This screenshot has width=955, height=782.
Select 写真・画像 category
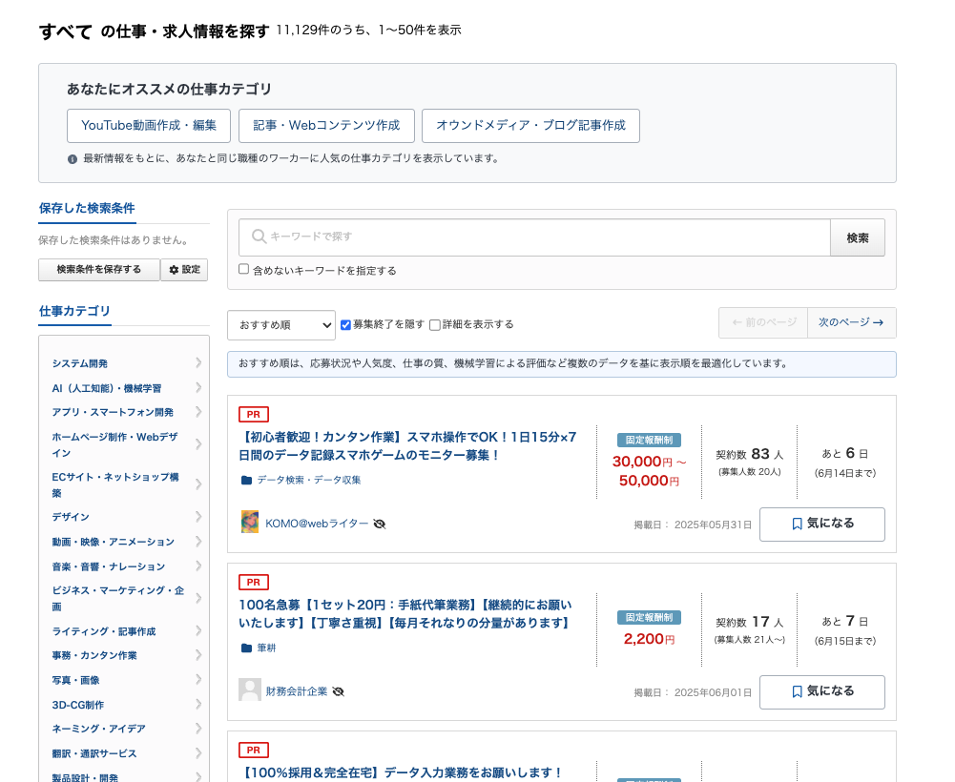(75, 680)
